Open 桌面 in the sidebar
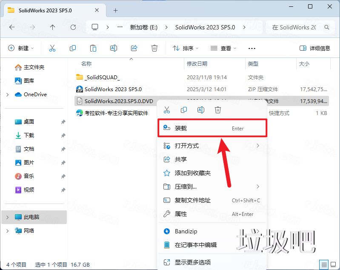 (25, 122)
